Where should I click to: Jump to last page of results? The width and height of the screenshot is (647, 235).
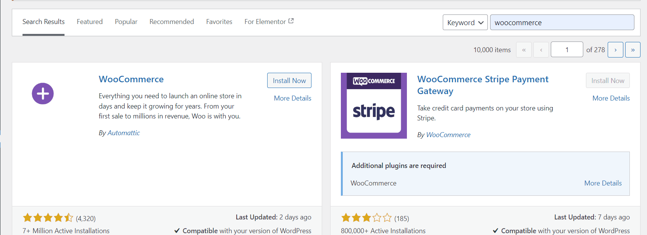(x=632, y=50)
